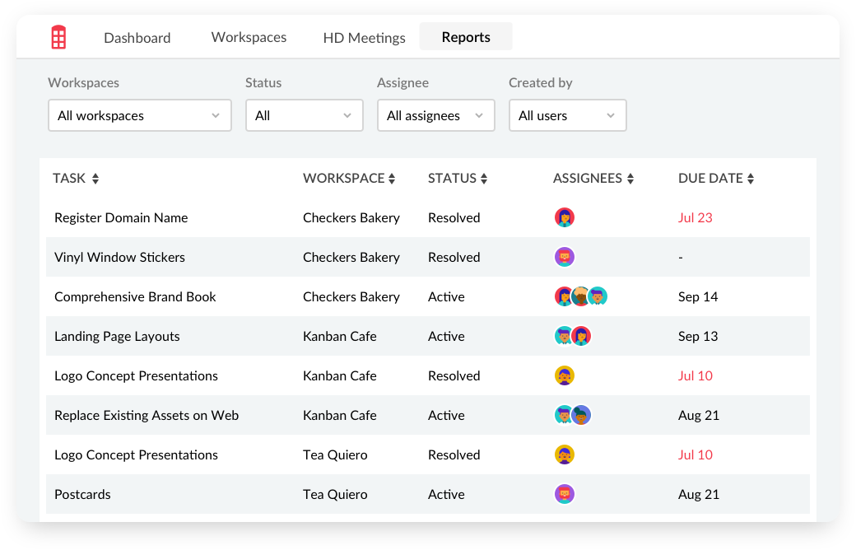Image resolution: width=856 pixels, height=550 pixels.
Task: Sort table by STATUS column
Action: coord(484,179)
